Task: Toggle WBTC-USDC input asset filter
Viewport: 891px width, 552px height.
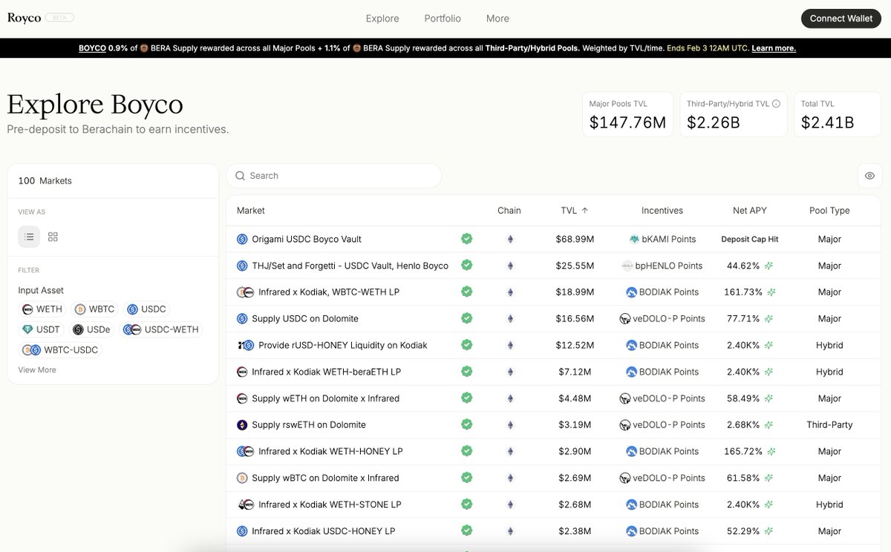Action: [60, 350]
